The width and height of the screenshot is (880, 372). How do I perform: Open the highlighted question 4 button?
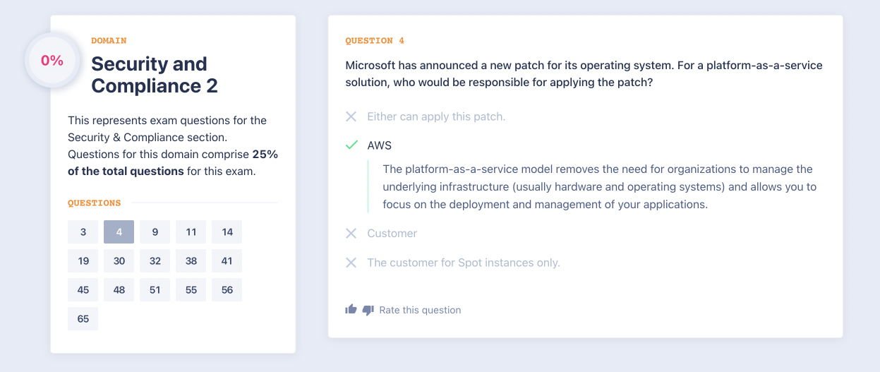pyautogui.click(x=119, y=232)
